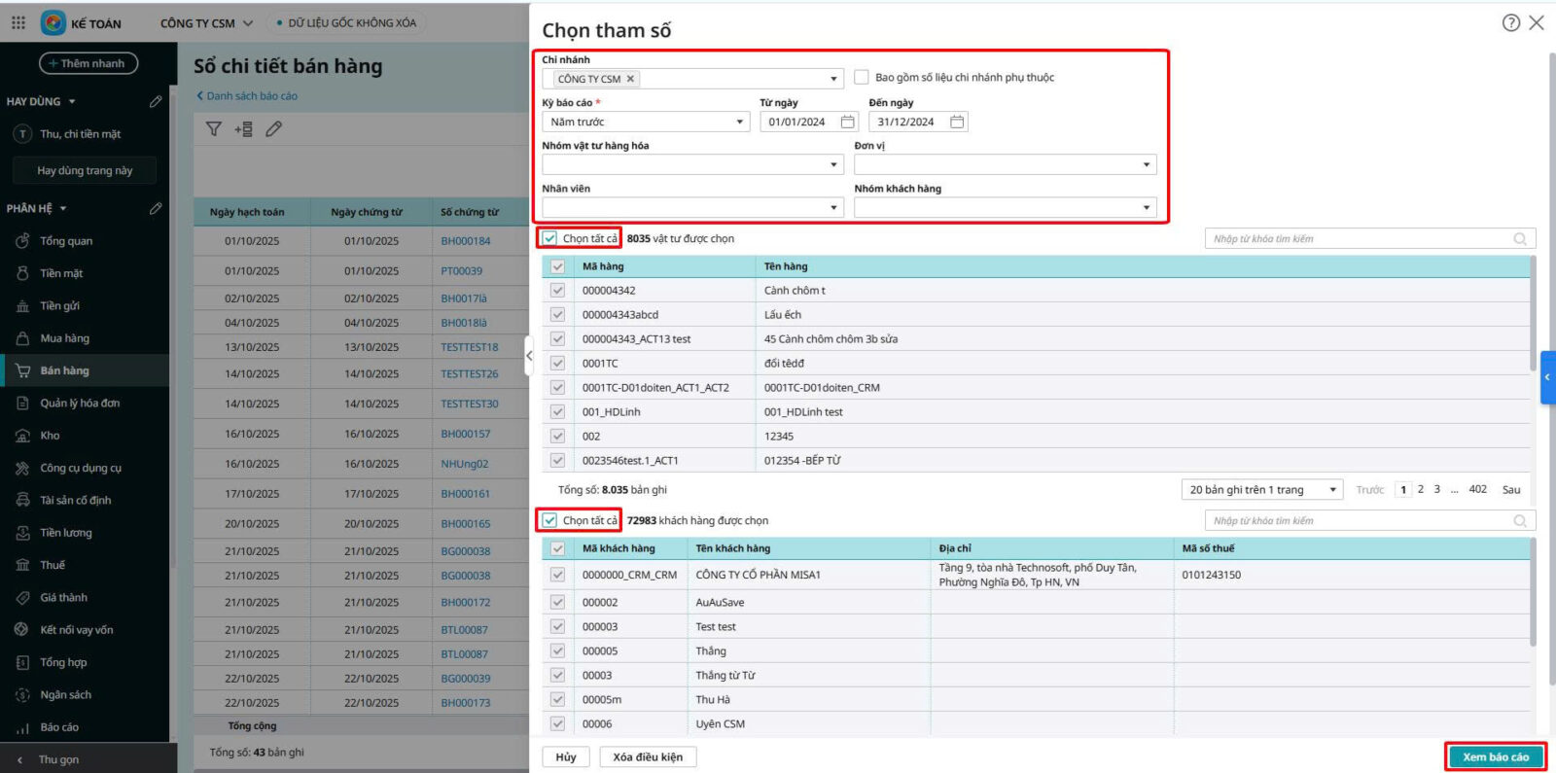This screenshot has width=1556, height=773.
Task: Remove the CÔNG TY CSM branch tag
Action: point(630,79)
